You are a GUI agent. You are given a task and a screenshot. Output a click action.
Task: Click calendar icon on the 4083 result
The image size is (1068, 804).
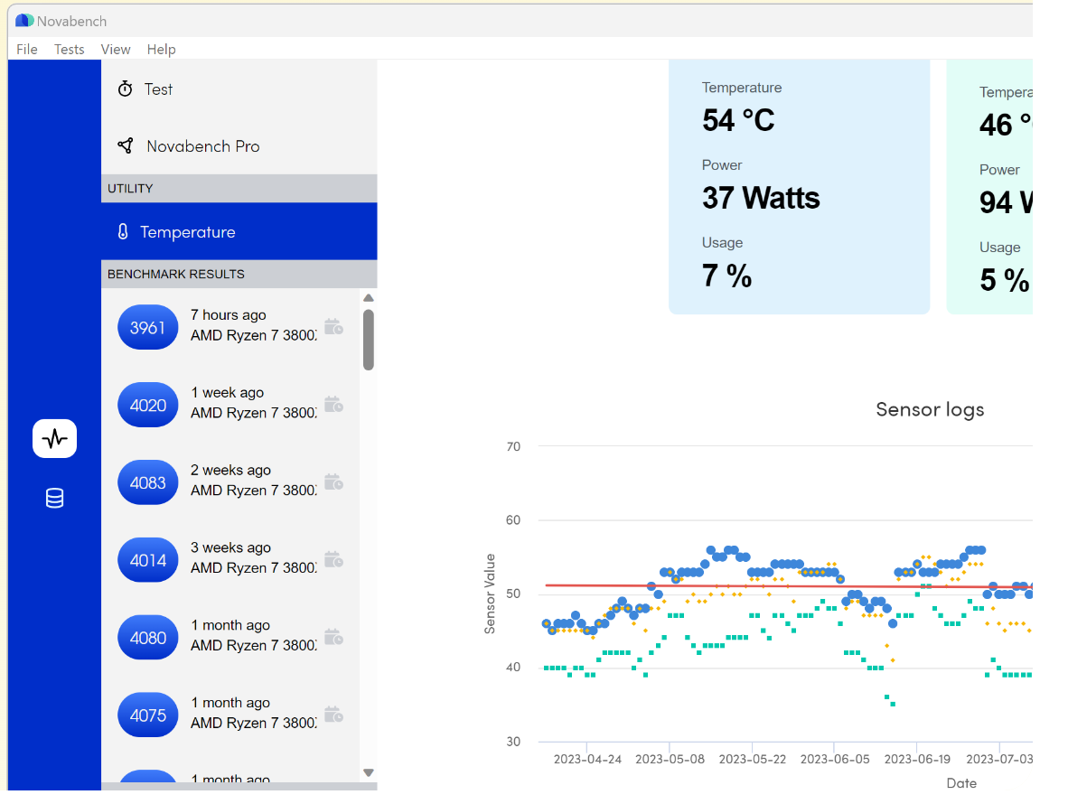click(x=333, y=482)
